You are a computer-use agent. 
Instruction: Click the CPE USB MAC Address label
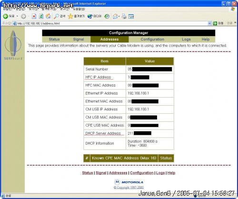click(x=105, y=125)
